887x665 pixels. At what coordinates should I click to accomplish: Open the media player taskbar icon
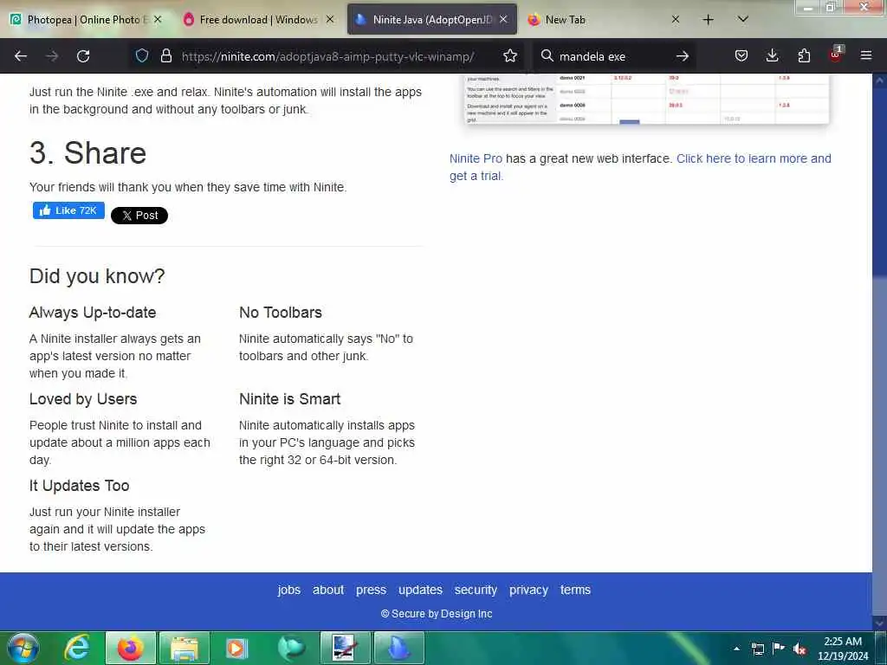(x=237, y=648)
